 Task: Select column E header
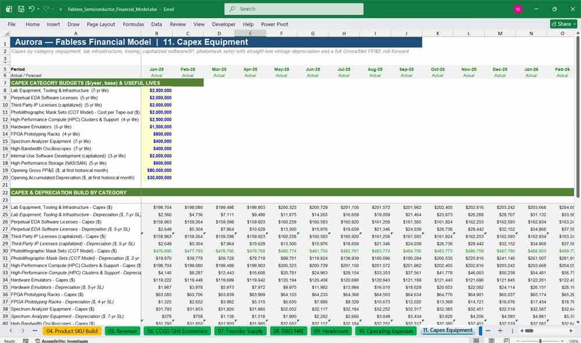250,33
